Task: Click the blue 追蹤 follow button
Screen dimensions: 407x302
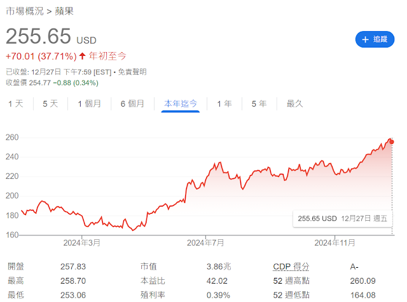Action: tap(375, 39)
